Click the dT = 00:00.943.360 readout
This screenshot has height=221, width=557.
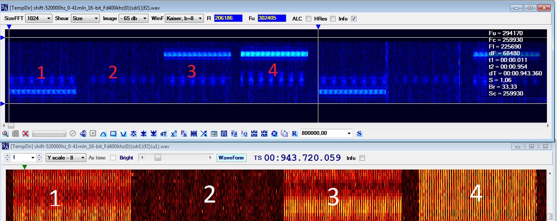click(x=515, y=73)
